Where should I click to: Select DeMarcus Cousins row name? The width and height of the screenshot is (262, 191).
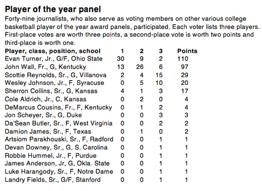point(59,107)
